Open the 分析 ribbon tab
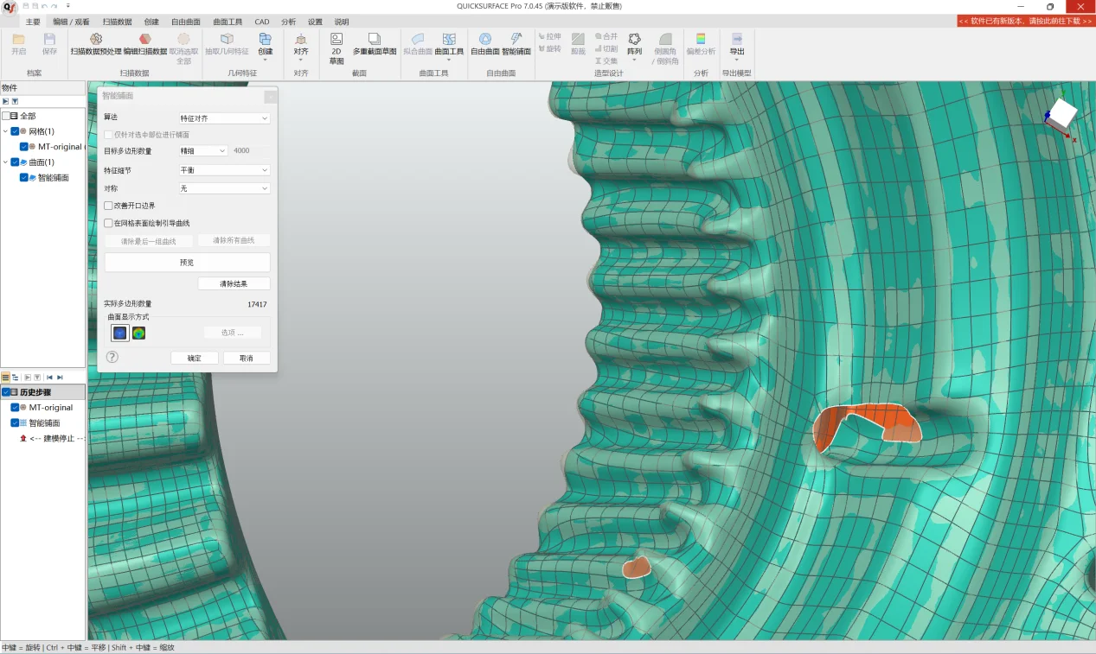The image size is (1096, 654). click(x=288, y=22)
